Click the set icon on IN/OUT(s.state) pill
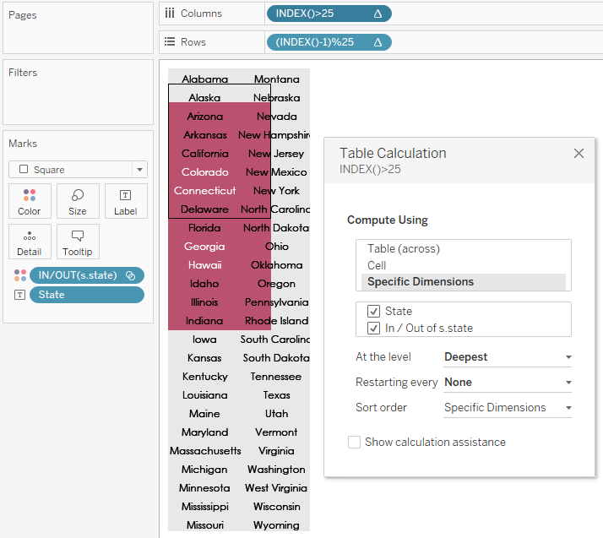Screen dimensions: 603x538 (130, 275)
